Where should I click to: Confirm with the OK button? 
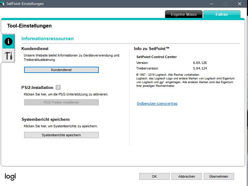click(154, 176)
